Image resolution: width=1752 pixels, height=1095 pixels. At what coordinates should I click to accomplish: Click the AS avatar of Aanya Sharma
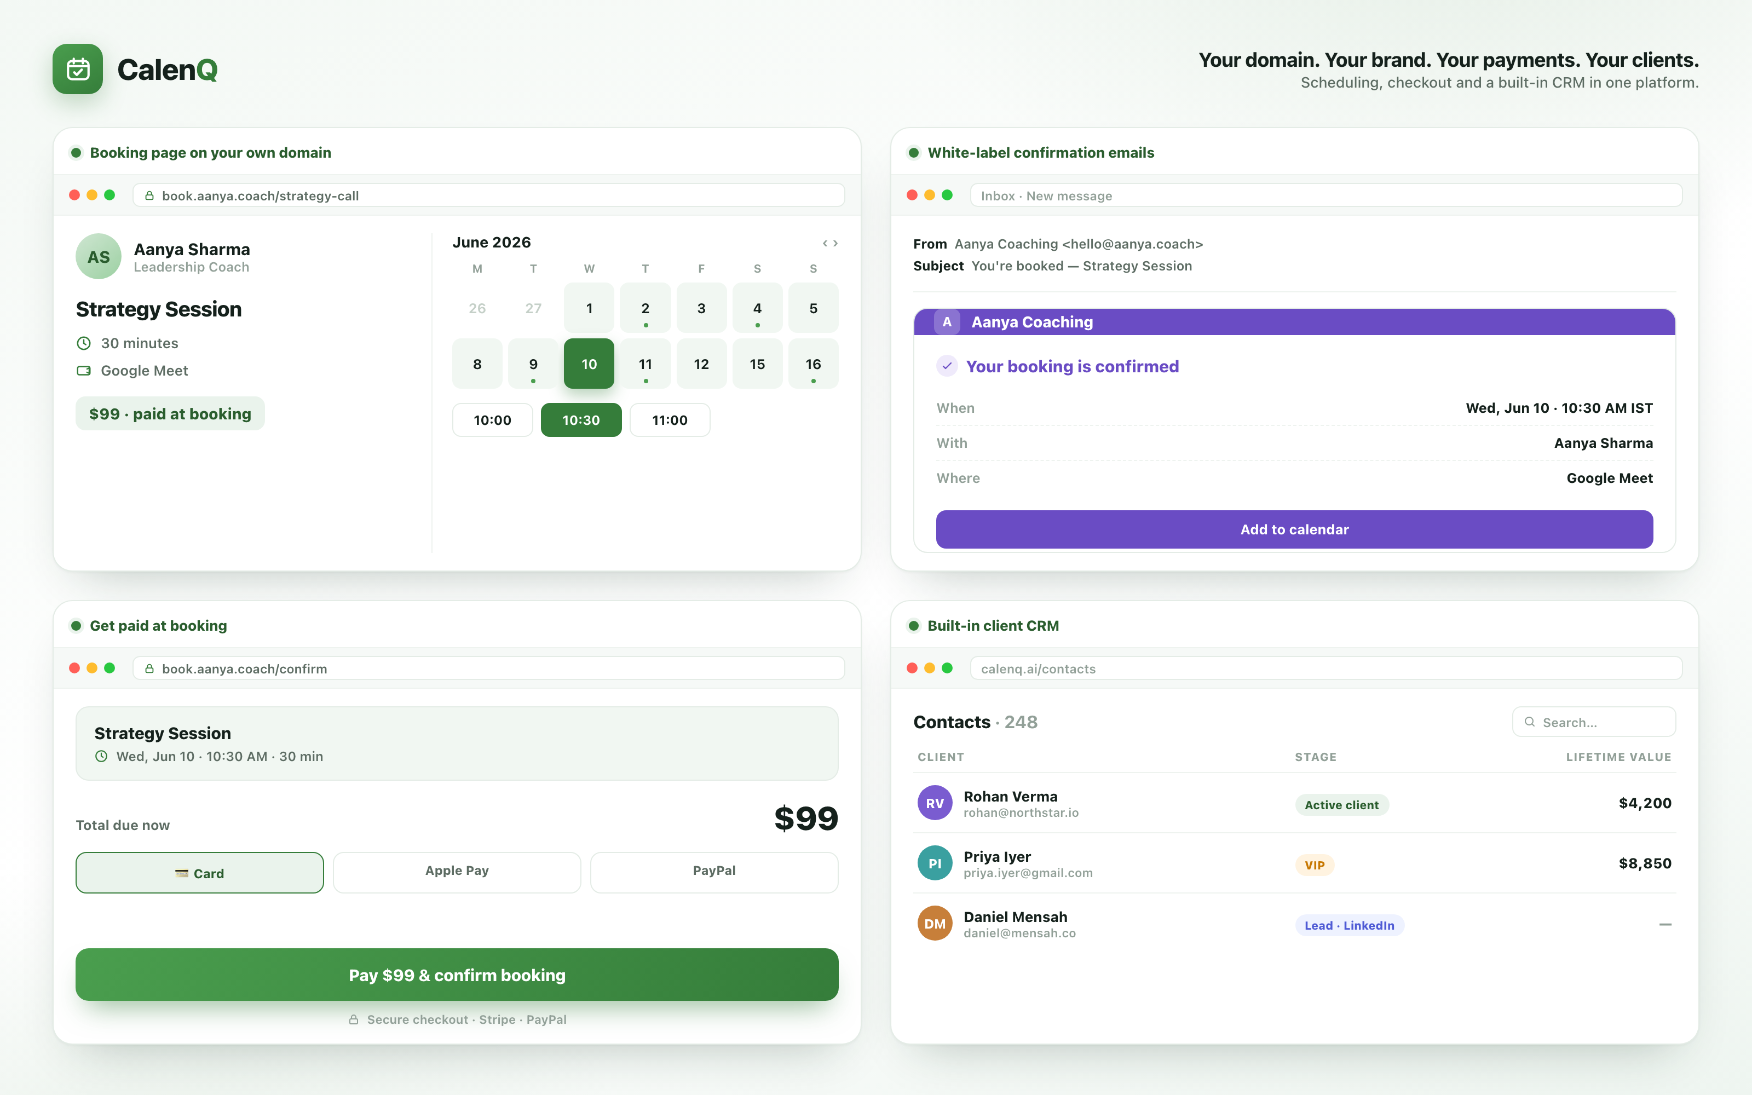pos(99,256)
